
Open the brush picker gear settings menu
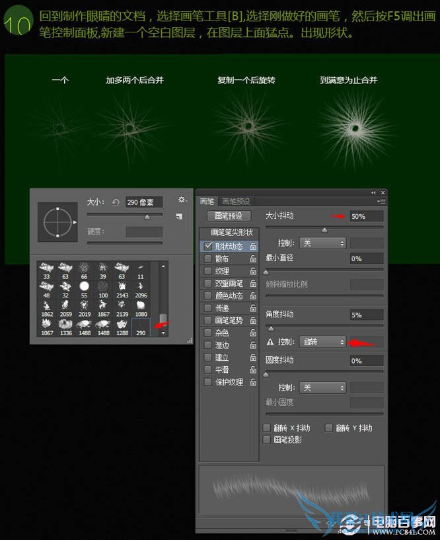coord(182,200)
